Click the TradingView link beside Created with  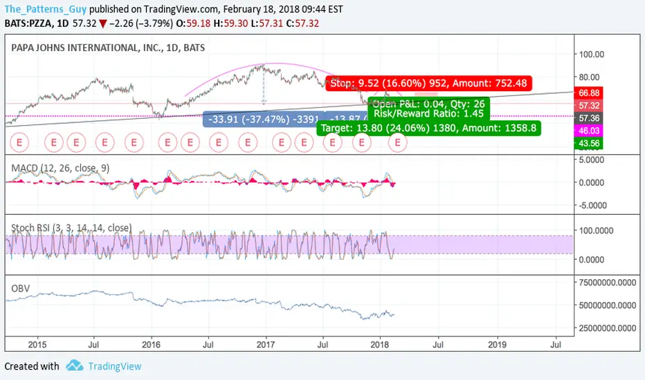[x=115, y=366]
